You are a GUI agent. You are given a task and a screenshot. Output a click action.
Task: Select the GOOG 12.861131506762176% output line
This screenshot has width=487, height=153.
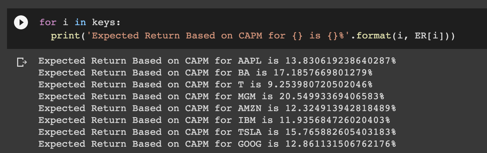pos(217,144)
